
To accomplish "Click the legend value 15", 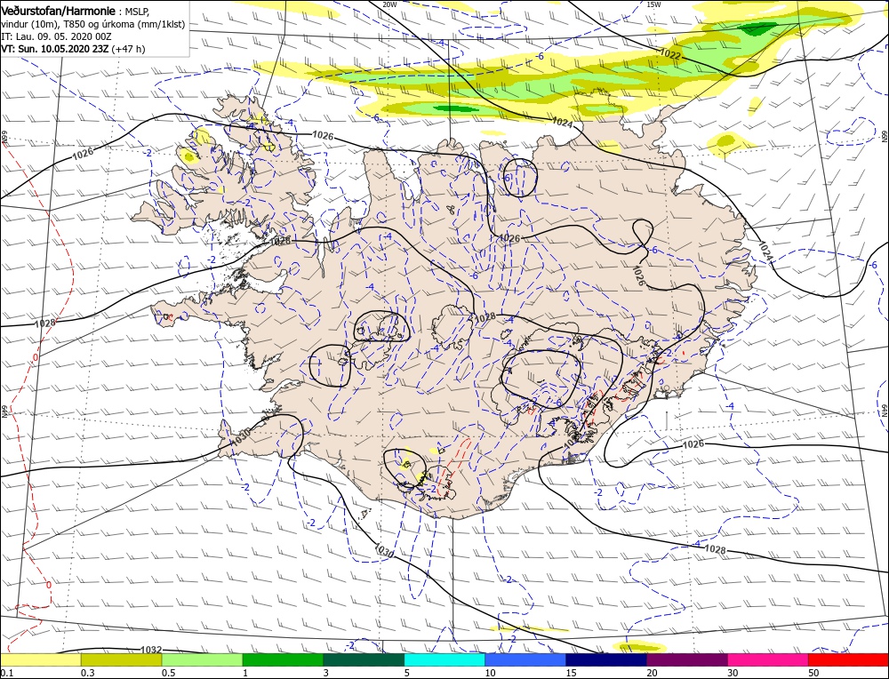I will [572, 672].
